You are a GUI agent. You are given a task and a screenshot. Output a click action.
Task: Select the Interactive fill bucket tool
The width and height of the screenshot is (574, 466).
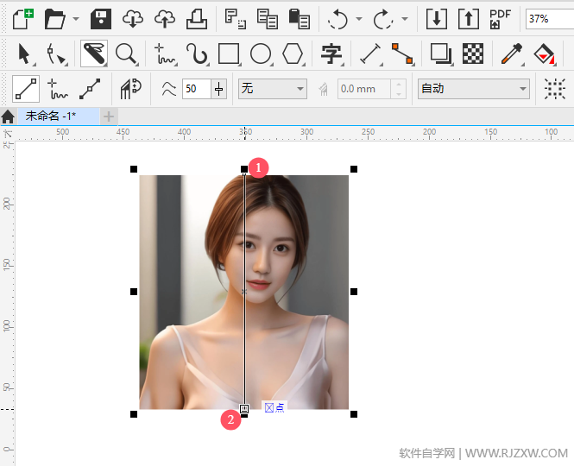[x=544, y=54]
